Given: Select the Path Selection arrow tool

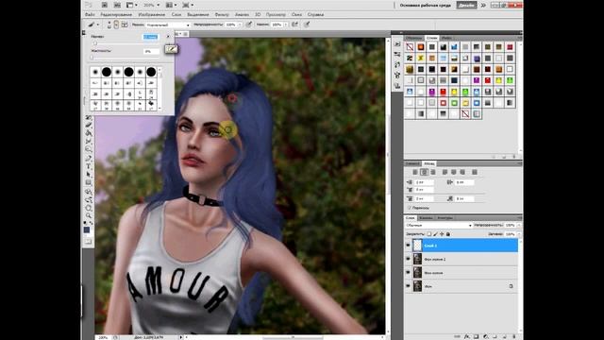Looking at the screenshot, I should 89,174.
